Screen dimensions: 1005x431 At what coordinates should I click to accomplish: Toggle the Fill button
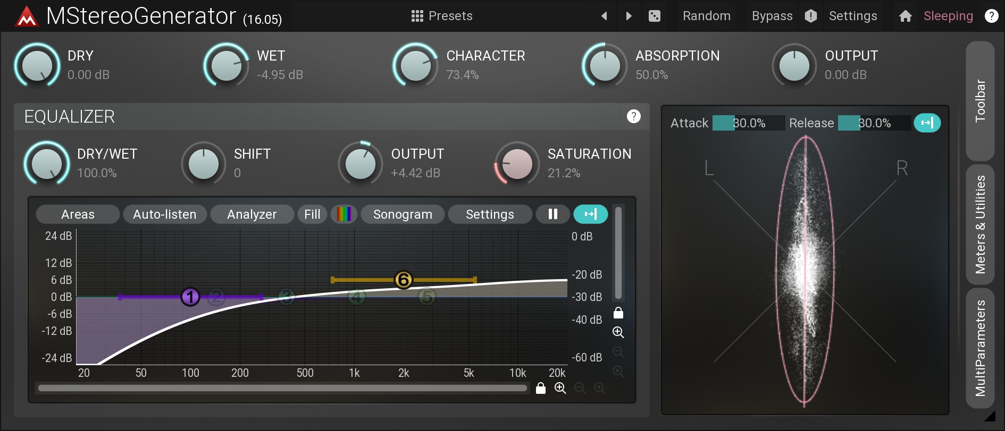click(312, 214)
